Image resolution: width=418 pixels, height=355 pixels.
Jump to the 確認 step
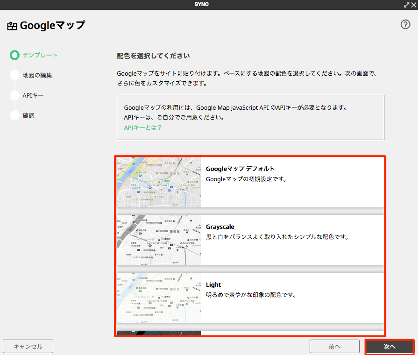(x=28, y=115)
